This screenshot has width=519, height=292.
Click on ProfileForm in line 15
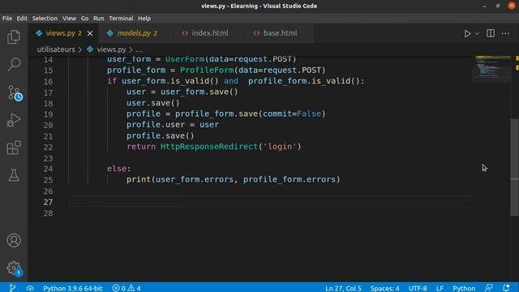point(207,71)
